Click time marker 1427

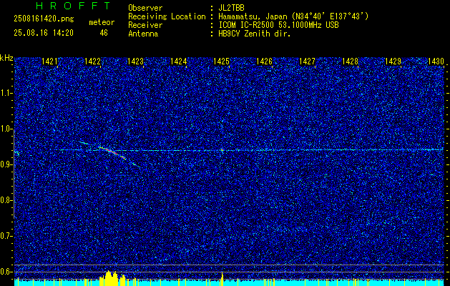[307, 61]
